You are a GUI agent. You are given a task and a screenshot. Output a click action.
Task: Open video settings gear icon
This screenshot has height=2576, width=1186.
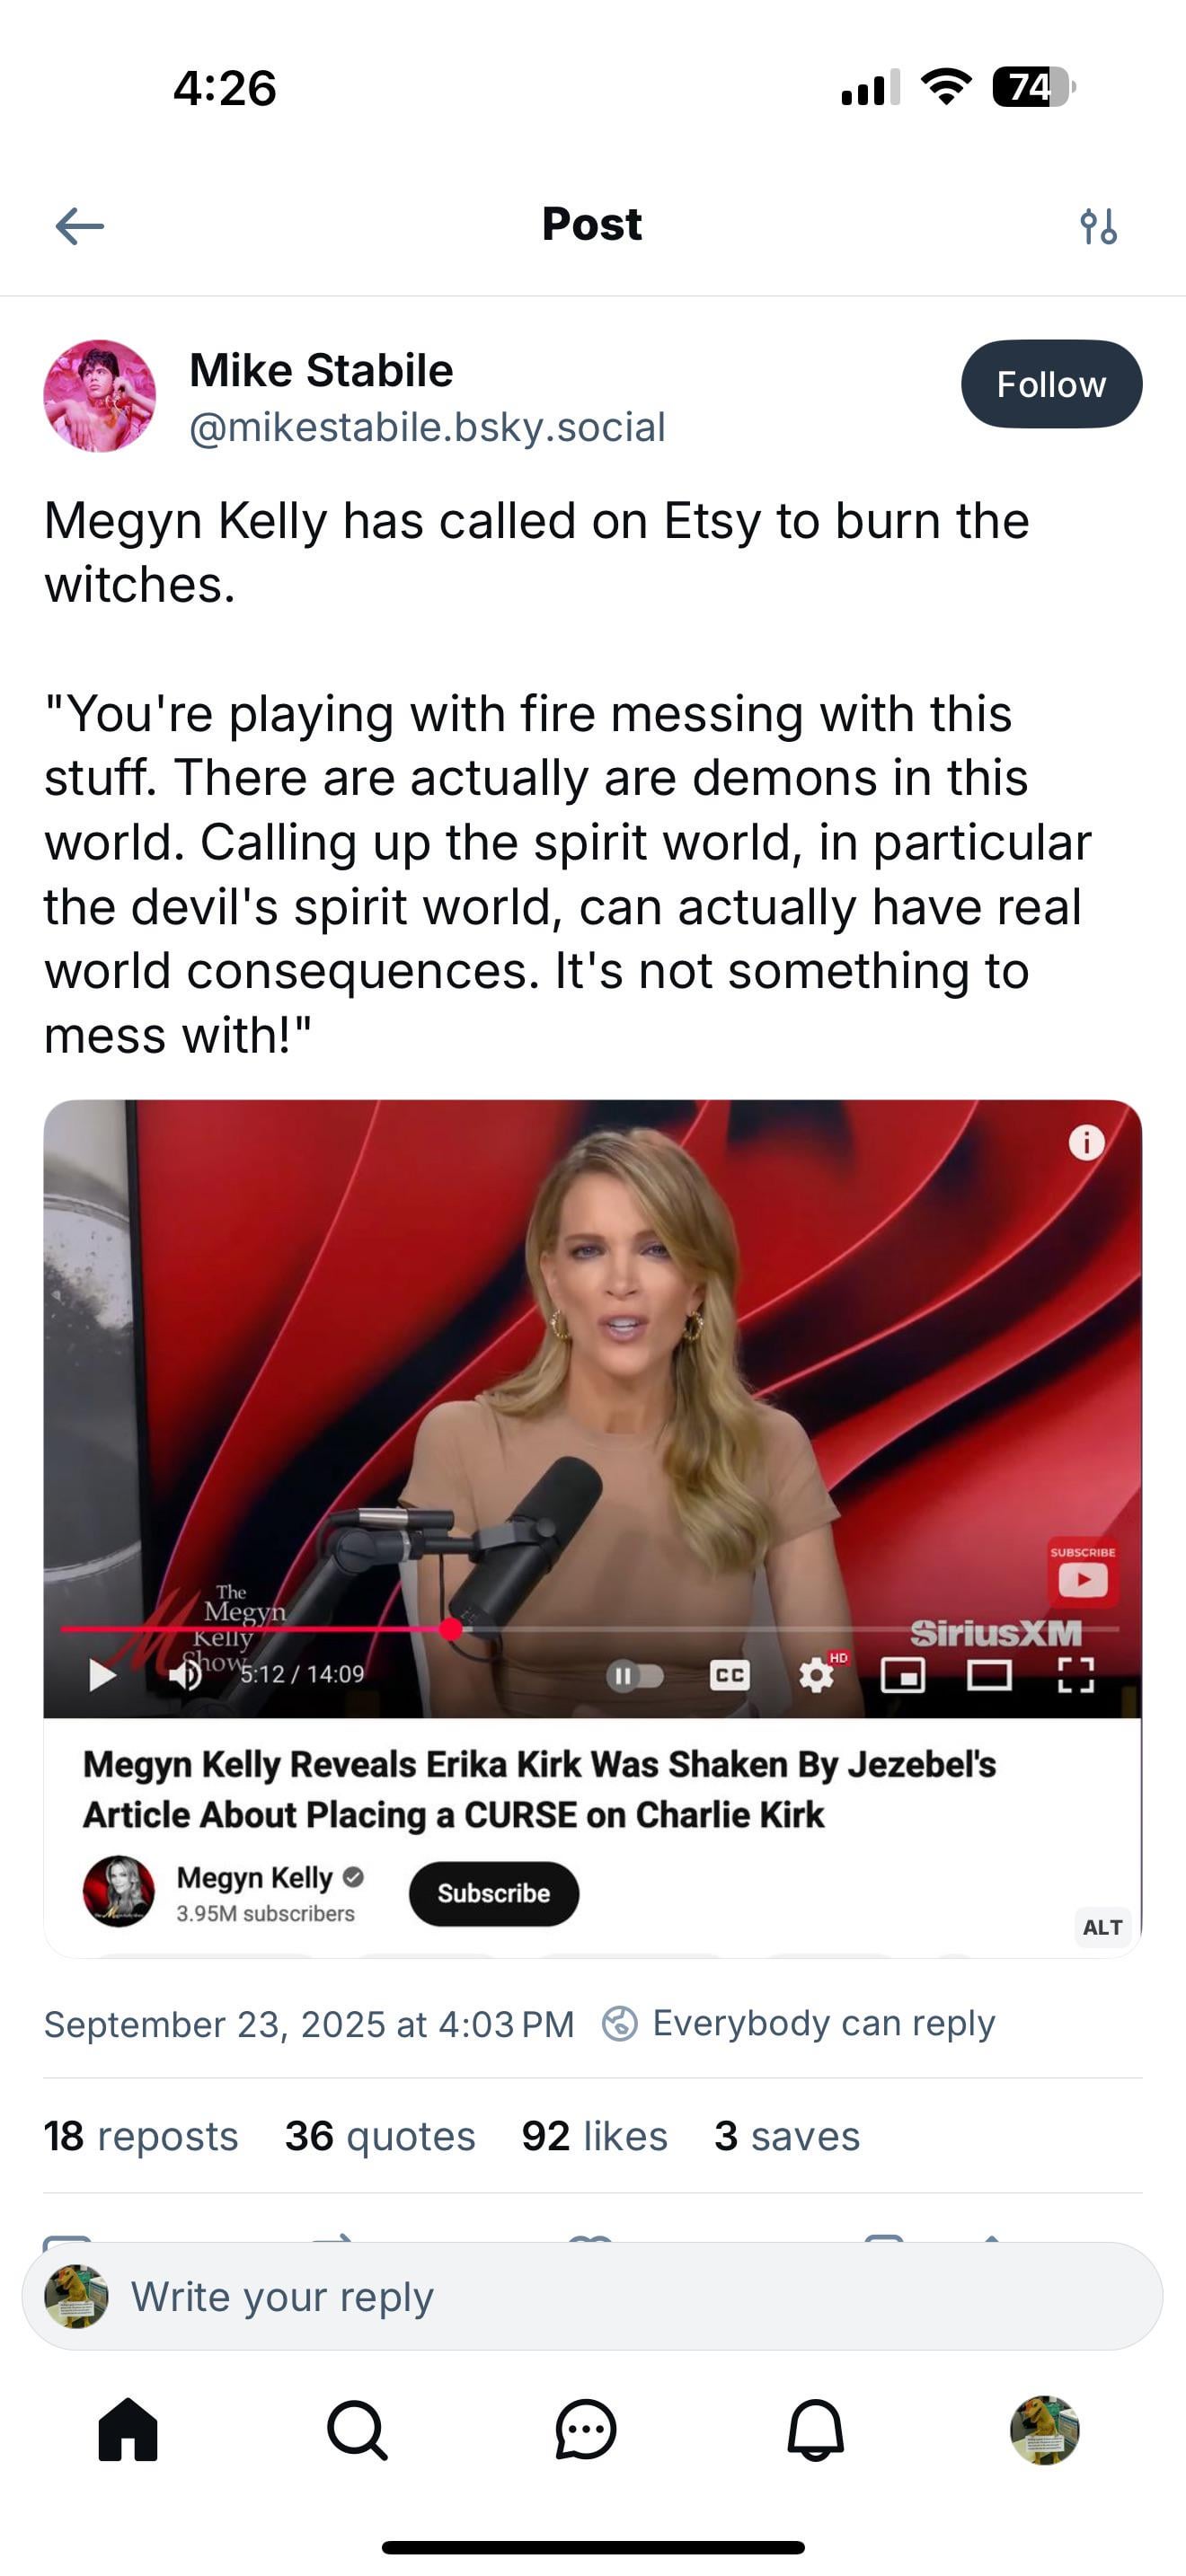point(817,1675)
